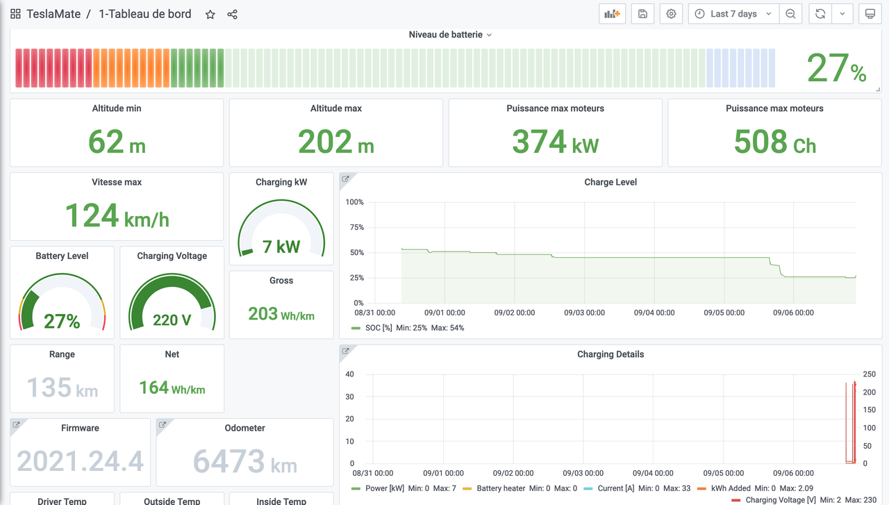Zoom out the time range with the magnifier icon
Viewport: 889px width, 505px height.
tap(791, 13)
